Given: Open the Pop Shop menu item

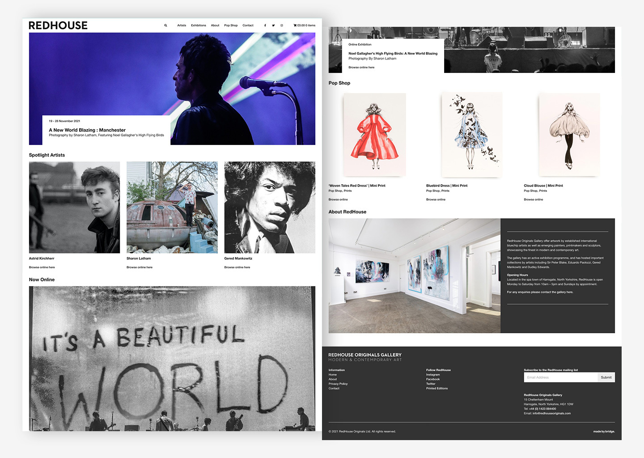Looking at the screenshot, I should [231, 25].
